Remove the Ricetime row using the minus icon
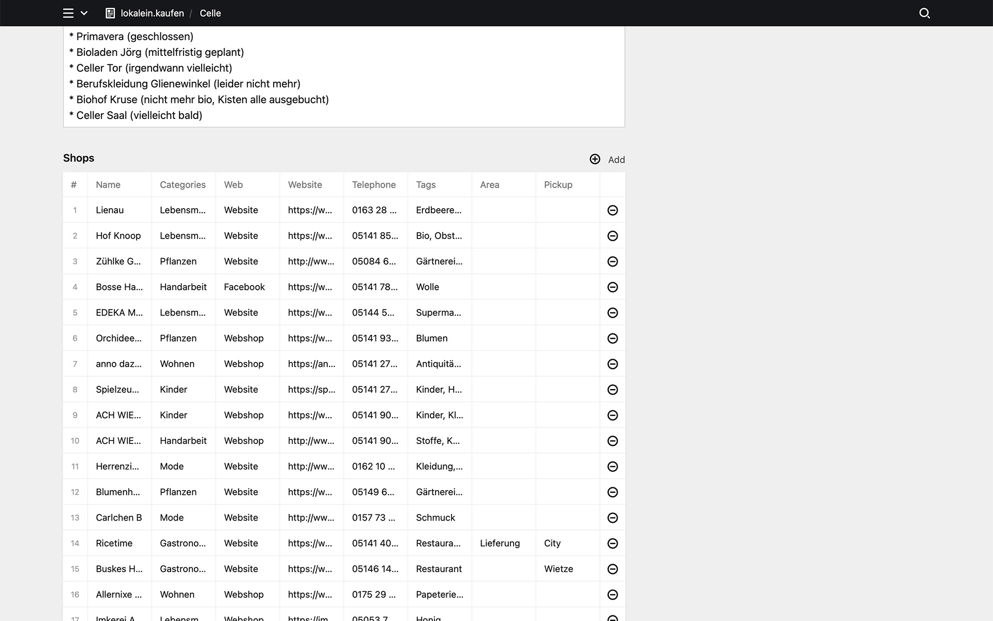The height and width of the screenshot is (621, 993). coord(612,543)
